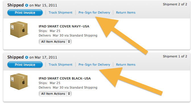Click the stepper arrows on Black cover's All Item Actions
This screenshot has height=103, width=192.
tap(69, 94)
